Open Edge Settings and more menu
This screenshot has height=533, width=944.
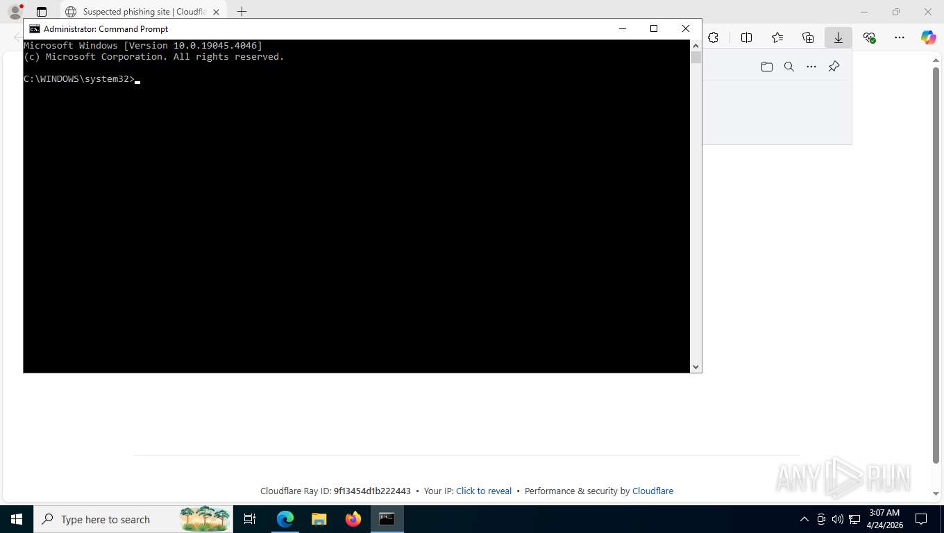pyautogui.click(x=900, y=37)
